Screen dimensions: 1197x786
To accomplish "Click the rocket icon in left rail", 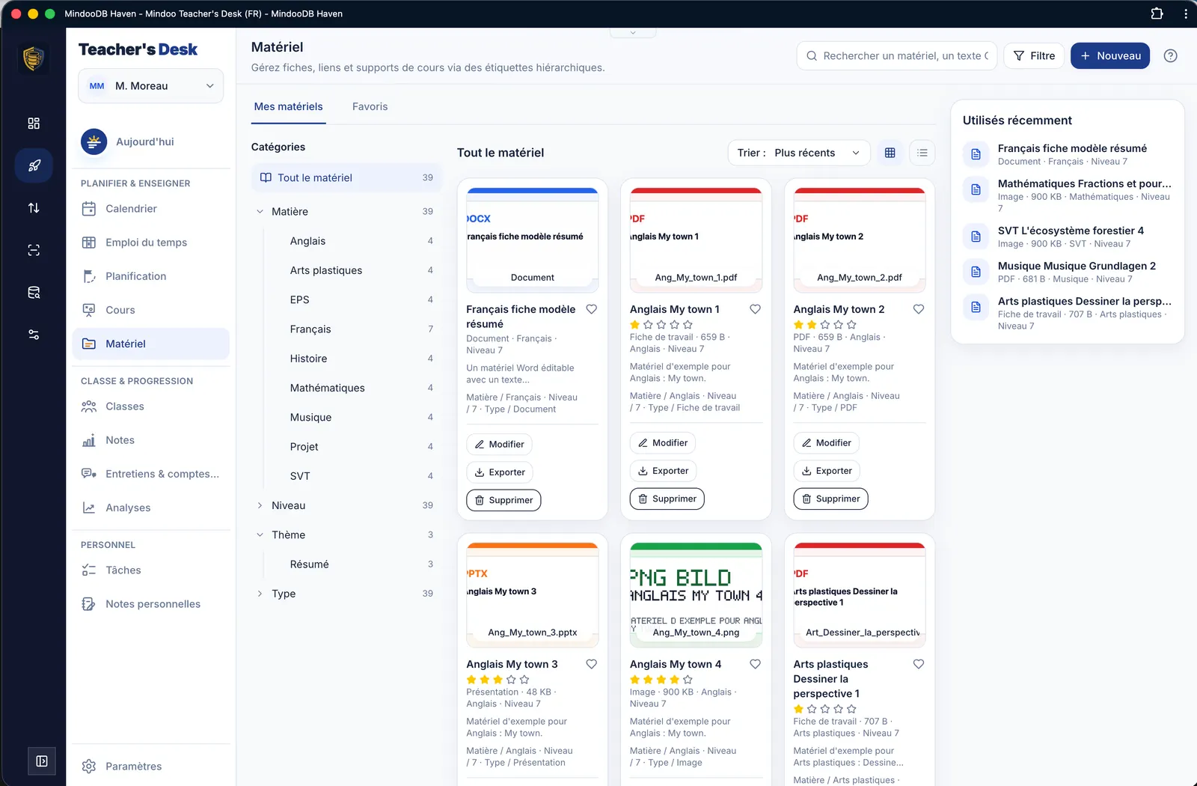I will pos(34,165).
